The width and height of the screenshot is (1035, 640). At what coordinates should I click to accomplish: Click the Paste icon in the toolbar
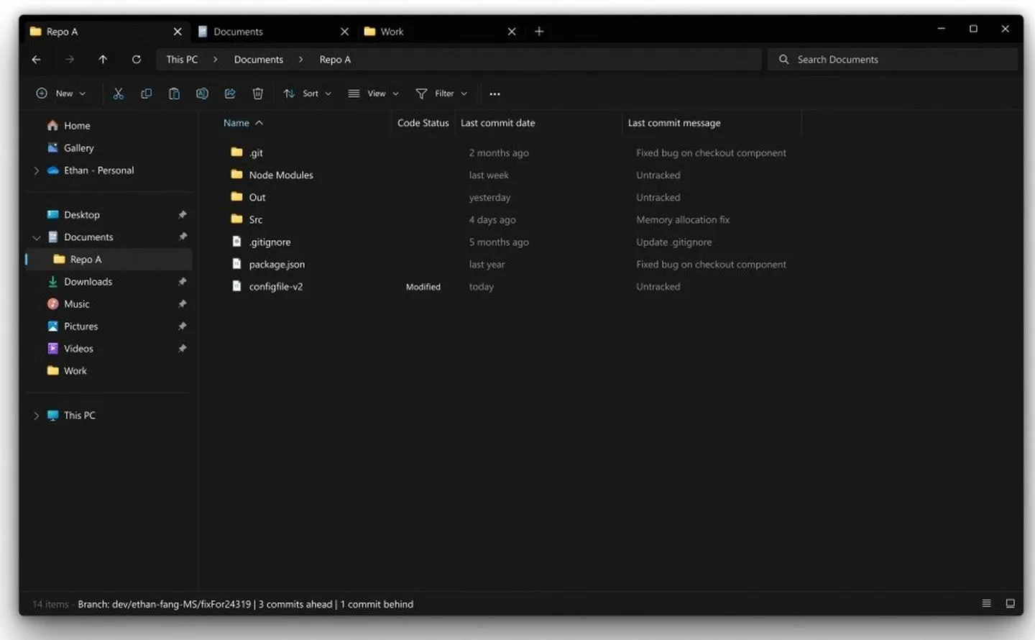point(174,93)
